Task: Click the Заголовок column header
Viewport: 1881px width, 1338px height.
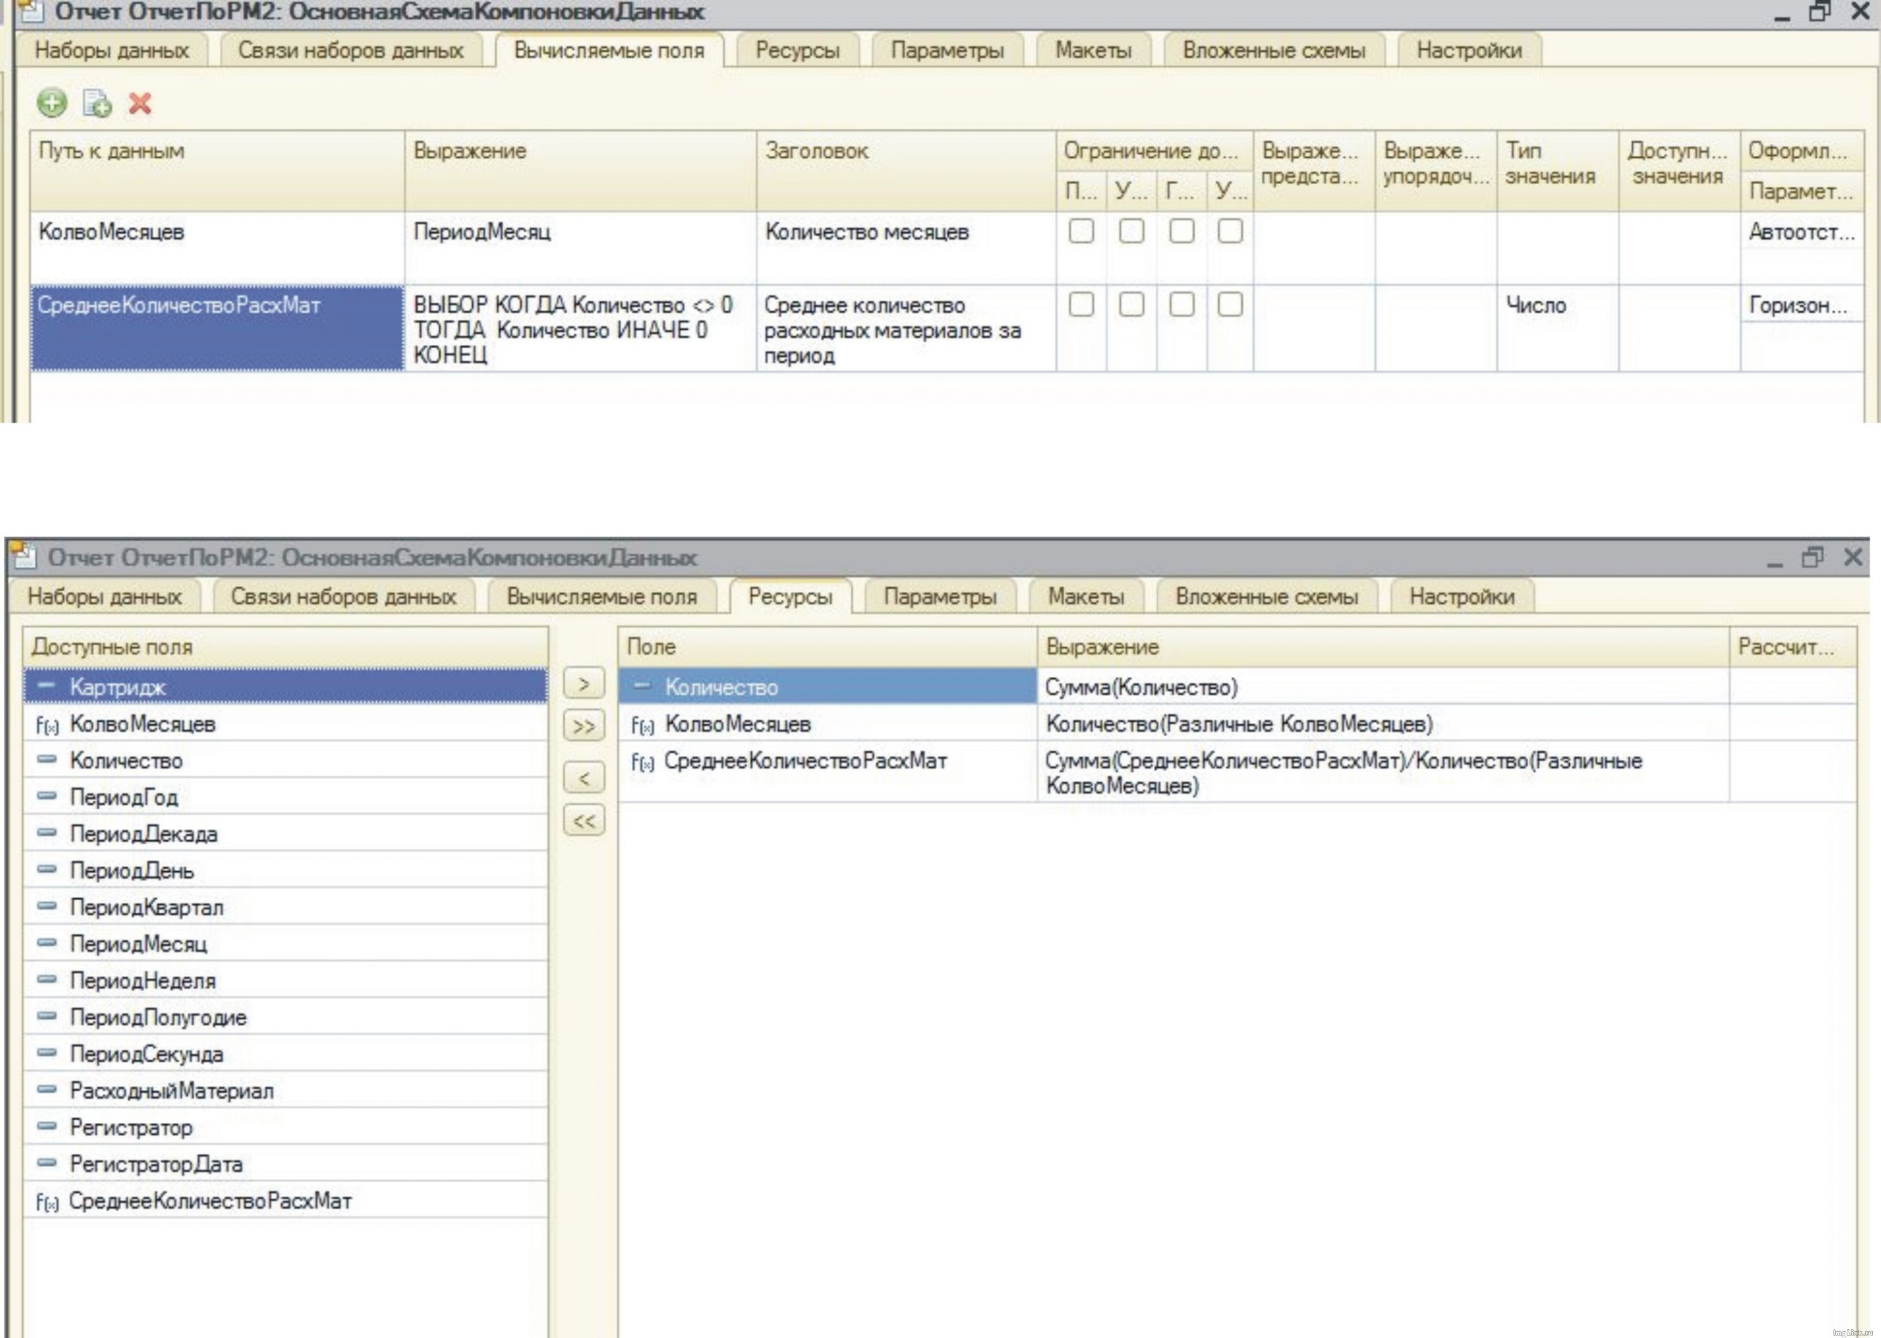Action: coord(906,170)
